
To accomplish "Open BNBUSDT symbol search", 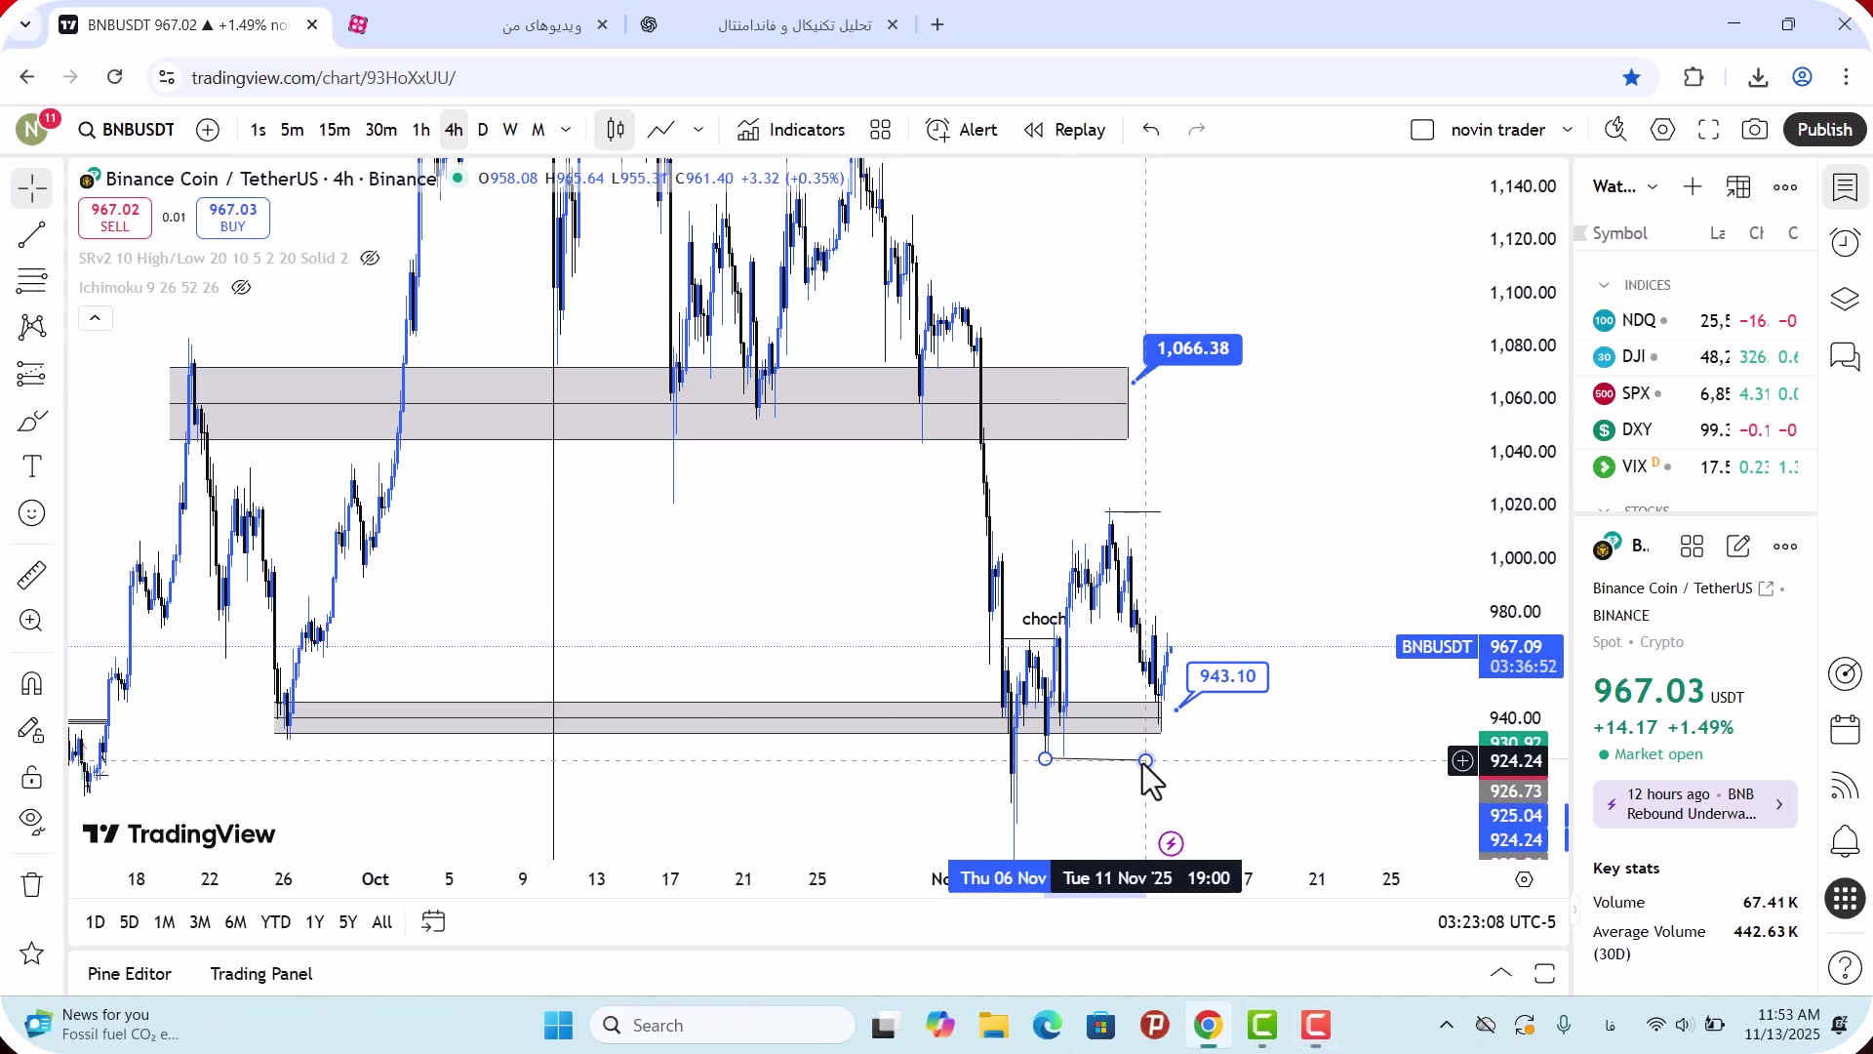I will click(127, 130).
